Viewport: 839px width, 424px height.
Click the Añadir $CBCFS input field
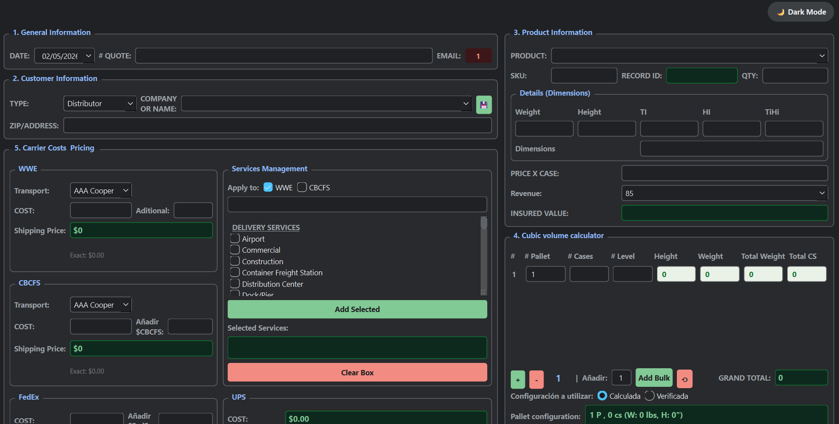pos(190,327)
